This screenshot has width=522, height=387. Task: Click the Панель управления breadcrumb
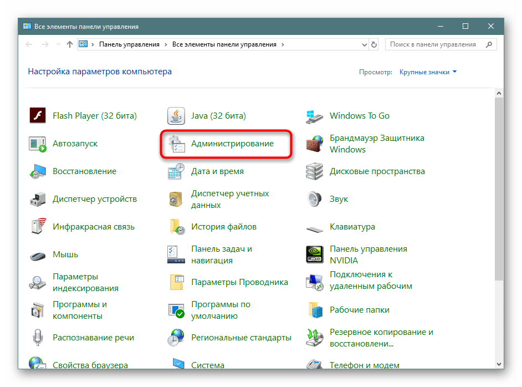click(x=129, y=44)
